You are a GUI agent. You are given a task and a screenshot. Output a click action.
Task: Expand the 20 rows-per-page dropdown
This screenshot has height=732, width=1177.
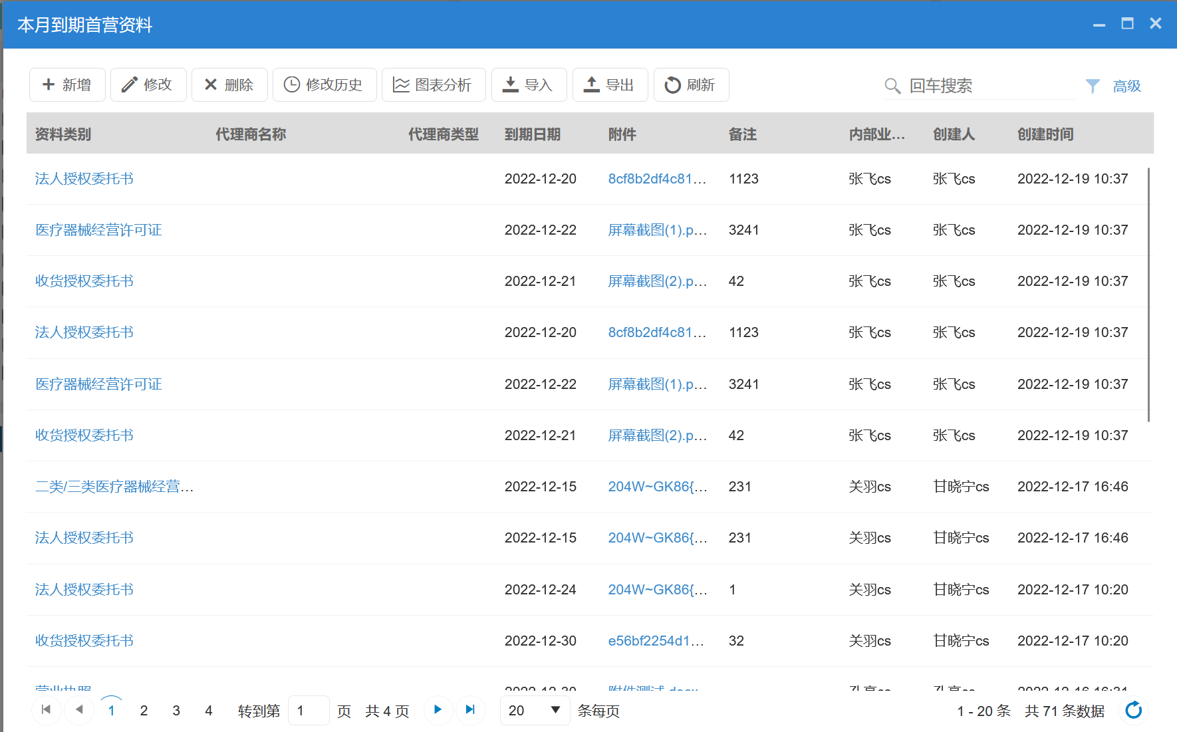535,711
